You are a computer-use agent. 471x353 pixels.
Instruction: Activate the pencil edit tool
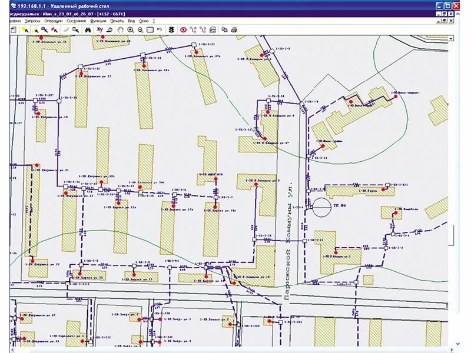tap(67, 30)
